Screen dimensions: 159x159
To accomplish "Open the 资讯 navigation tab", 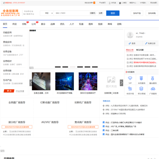I will (62, 24).
